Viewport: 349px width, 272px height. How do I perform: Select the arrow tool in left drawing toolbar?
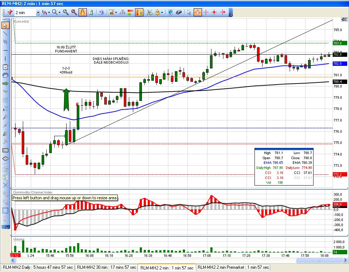click(5, 25)
